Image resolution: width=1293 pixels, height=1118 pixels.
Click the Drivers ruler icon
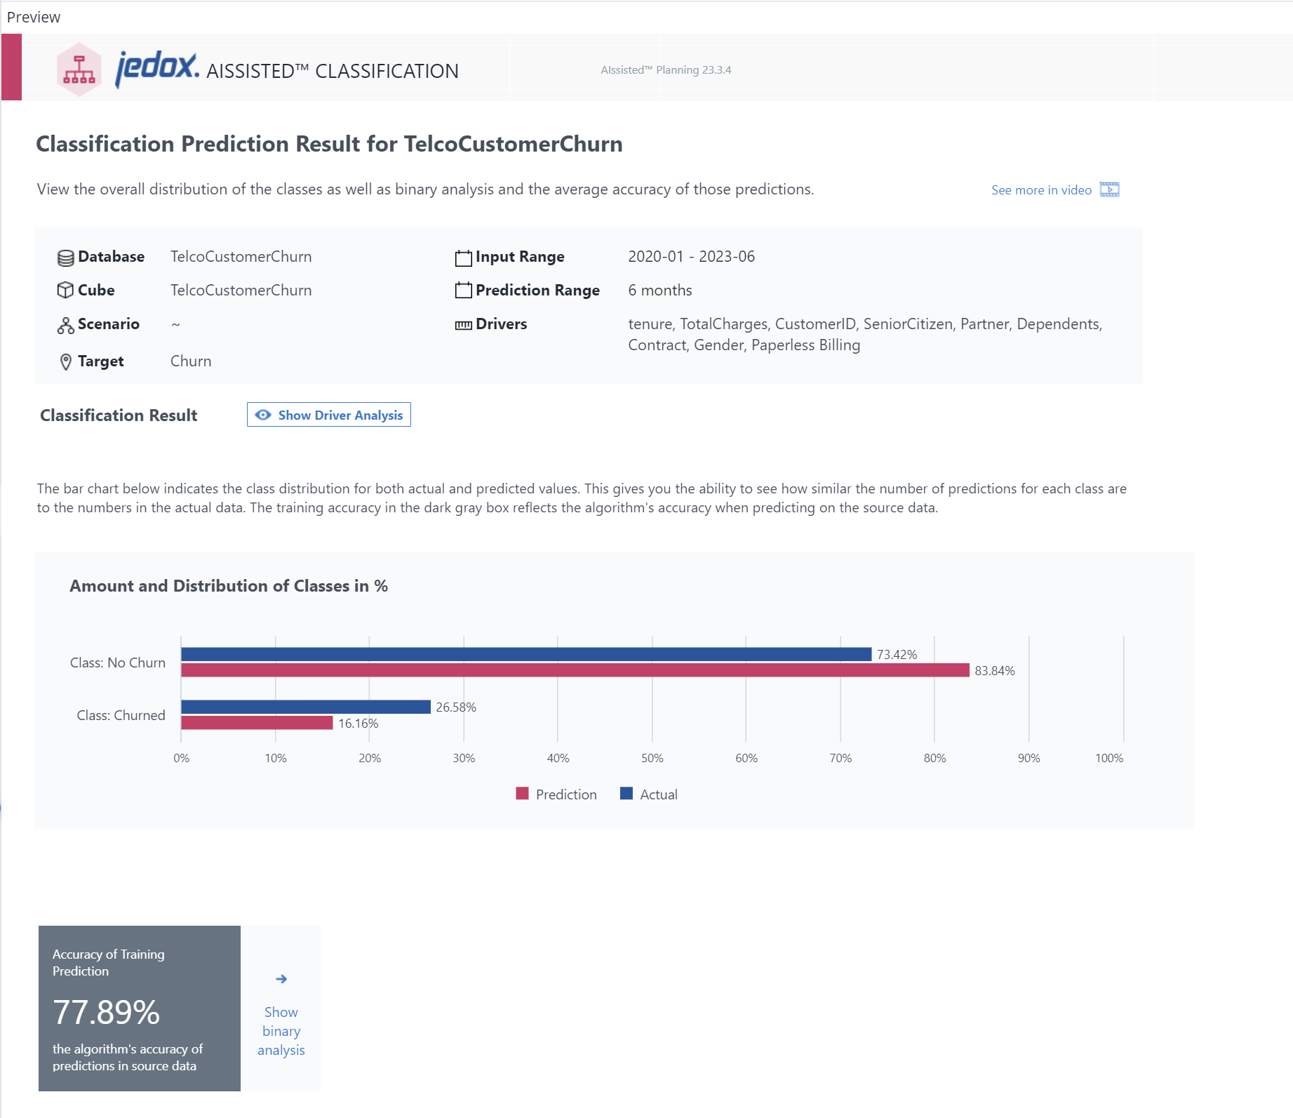tap(463, 324)
